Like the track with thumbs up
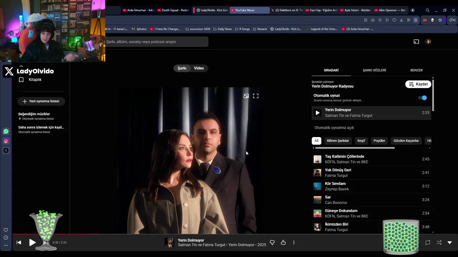The height and width of the screenshot is (257, 458). (x=283, y=243)
